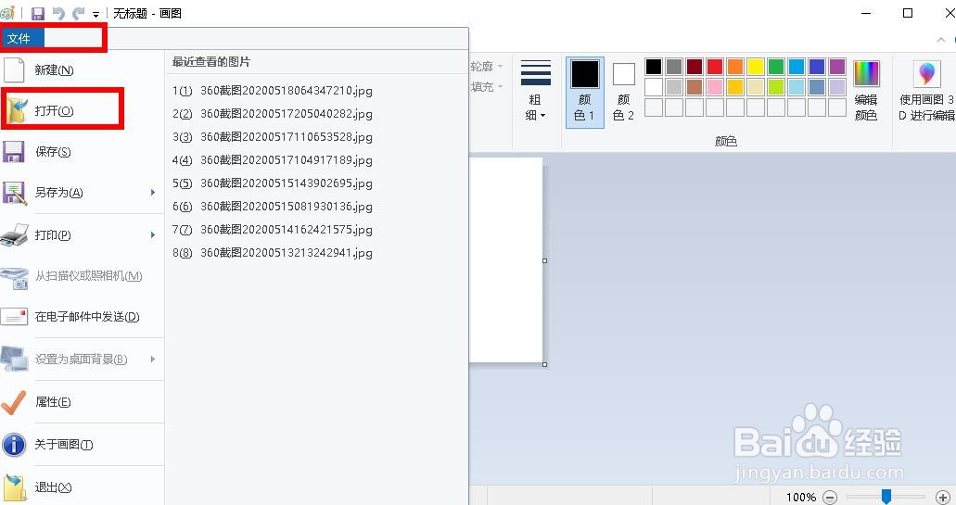Open the 填充 fill dropdown
The width and height of the screenshot is (956, 505).
487,87
